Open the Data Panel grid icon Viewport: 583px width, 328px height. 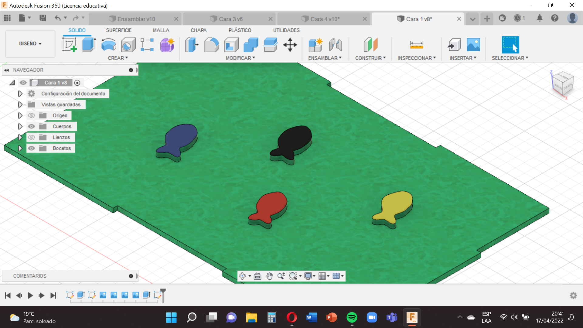pyautogui.click(x=7, y=18)
